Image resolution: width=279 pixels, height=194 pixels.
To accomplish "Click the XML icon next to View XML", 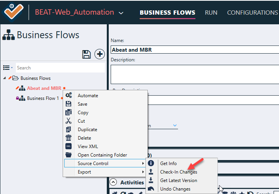I will coord(68,147).
